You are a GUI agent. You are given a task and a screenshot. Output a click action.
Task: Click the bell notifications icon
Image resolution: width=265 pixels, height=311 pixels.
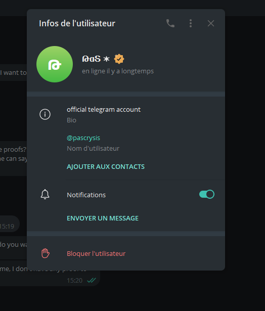[x=45, y=194]
